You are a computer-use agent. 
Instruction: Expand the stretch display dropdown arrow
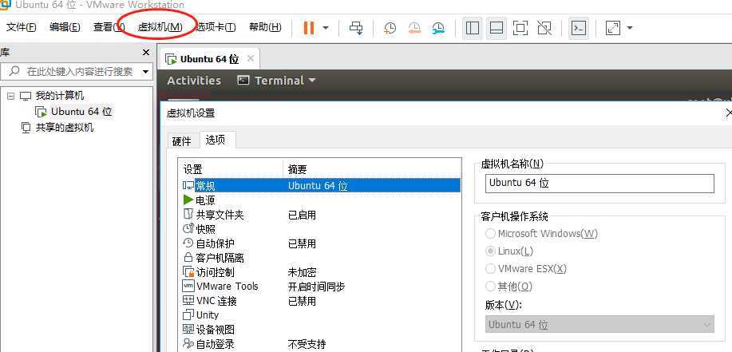629,28
